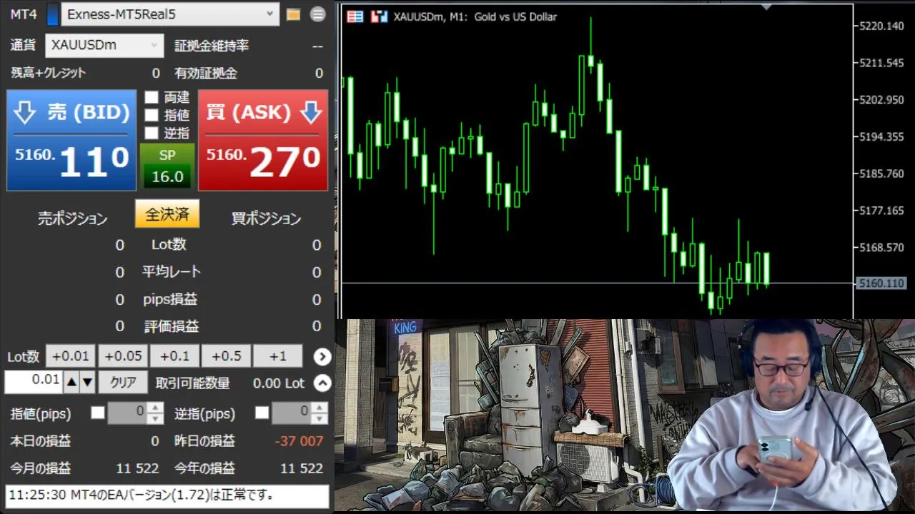The image size is (915, 514).
Task: Click the candlestick icon in chart header
Action: (380, 16)
